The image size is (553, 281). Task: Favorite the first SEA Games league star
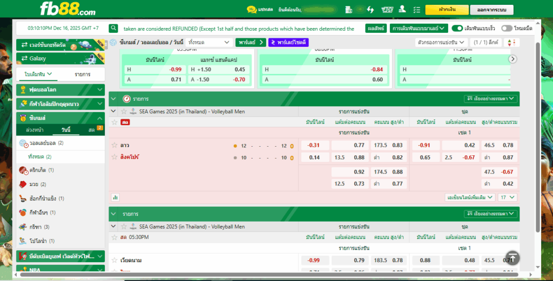tap(124, 111)
